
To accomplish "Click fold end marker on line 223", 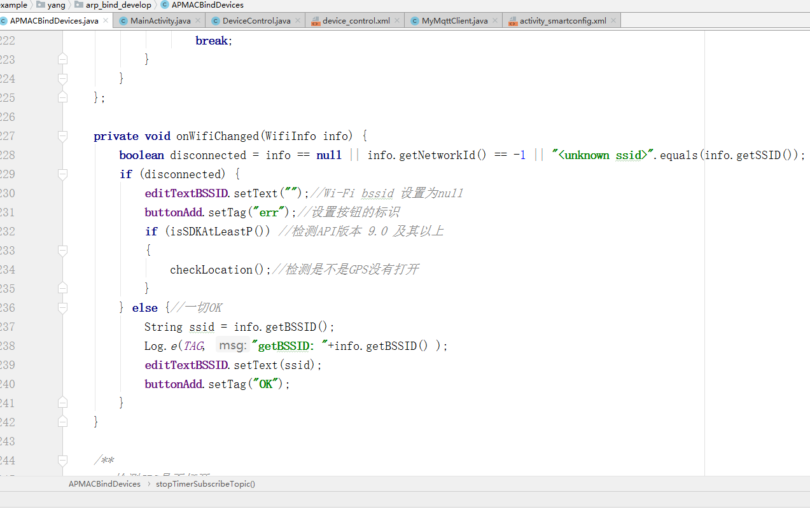I will tap(62, 59).
